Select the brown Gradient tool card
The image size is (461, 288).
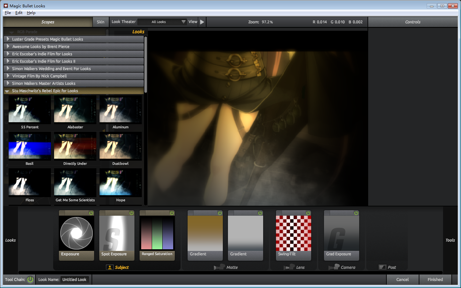pos(205,236)
